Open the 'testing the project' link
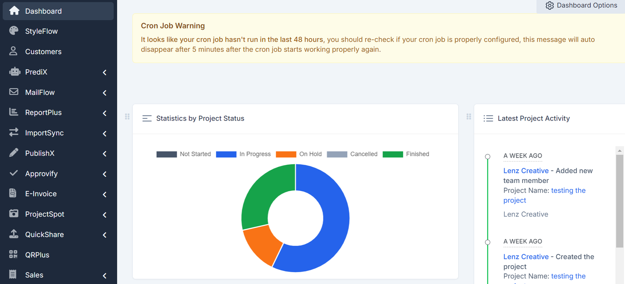The image size is (625, 284). [568, 191]
